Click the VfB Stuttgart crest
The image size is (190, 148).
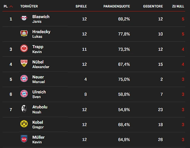24,63
